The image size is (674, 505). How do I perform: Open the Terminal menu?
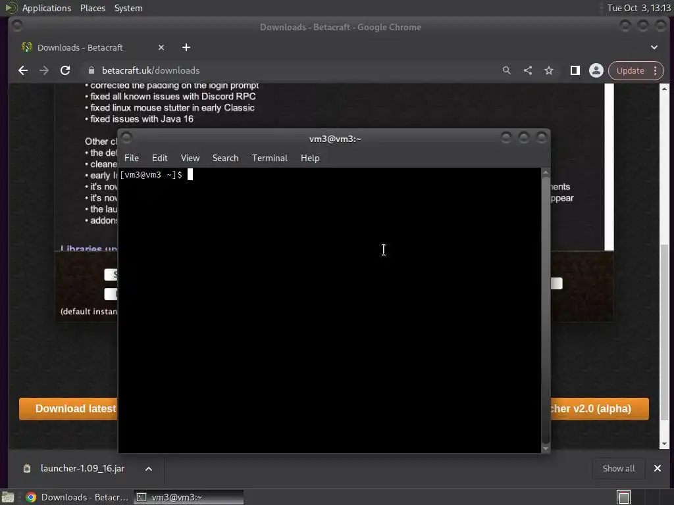click(x=269, y=158)
